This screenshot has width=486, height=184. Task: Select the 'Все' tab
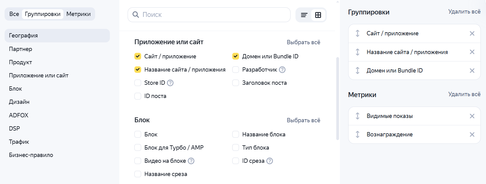14,14
